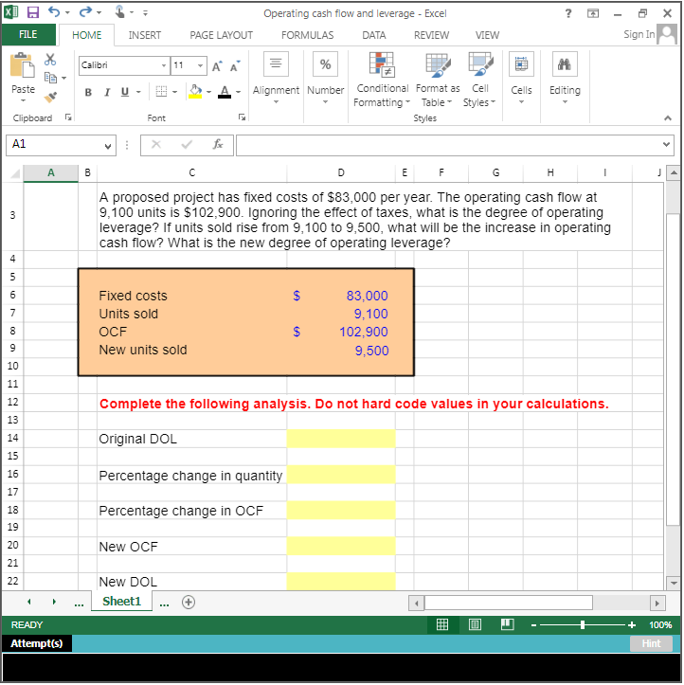Select the Sheet1 tab
The width and height of the screenshot is (684, 685).
pos(122,602)
